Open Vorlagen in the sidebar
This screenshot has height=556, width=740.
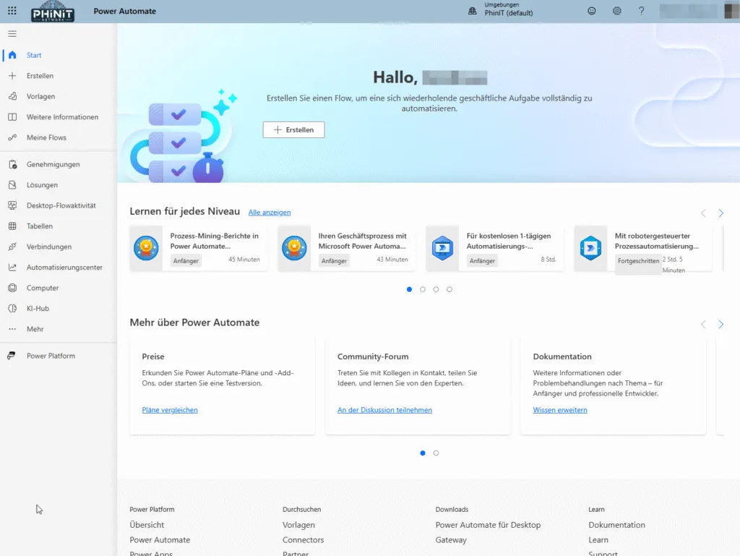pos(40,96)
